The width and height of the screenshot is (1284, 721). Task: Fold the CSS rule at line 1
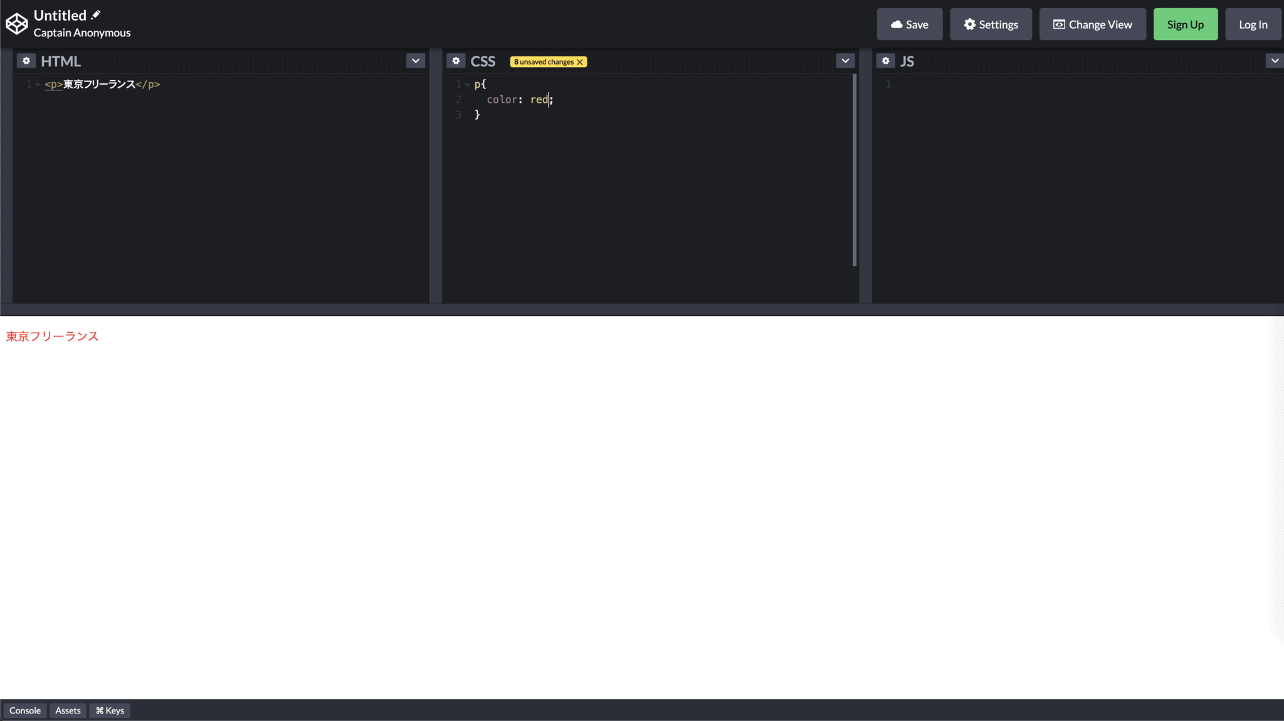pyautogui.click(x=468, y=85)
